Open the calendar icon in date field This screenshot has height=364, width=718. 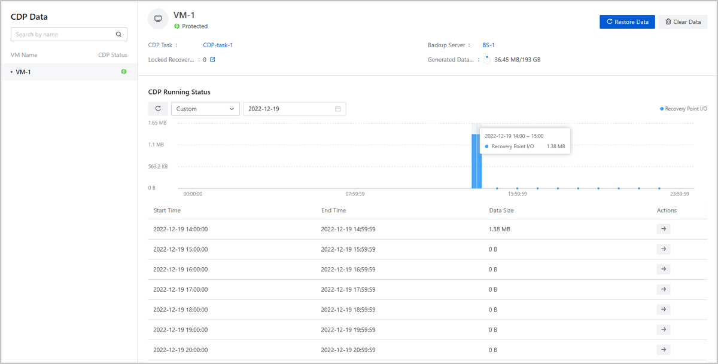[338, 109]
